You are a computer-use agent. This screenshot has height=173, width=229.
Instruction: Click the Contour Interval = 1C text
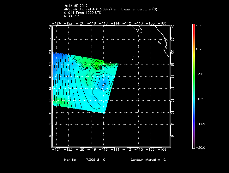click(x=148, y=160)
